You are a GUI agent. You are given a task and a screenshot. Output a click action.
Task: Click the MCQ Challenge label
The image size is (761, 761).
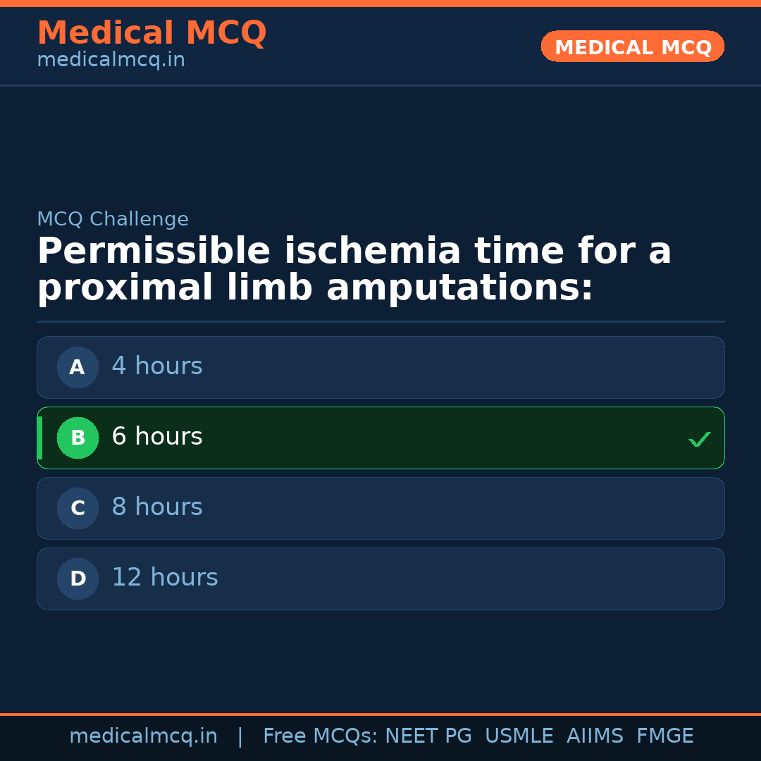pyautogui.click(x=113, y=219)
